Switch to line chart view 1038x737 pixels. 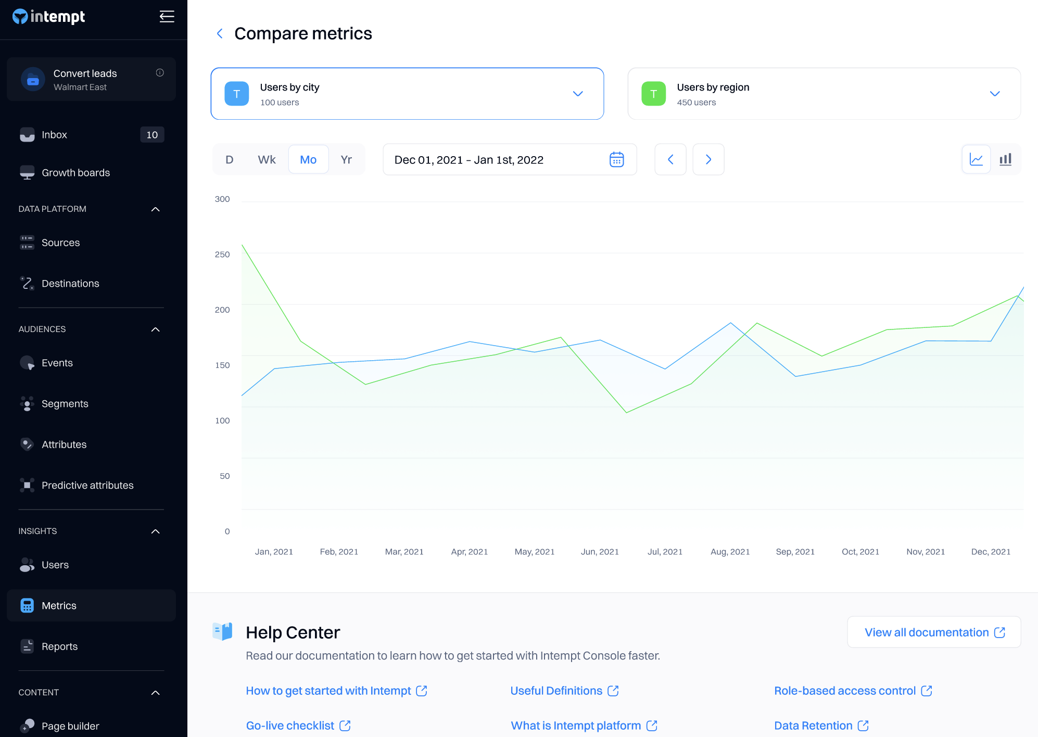(976, 159)
